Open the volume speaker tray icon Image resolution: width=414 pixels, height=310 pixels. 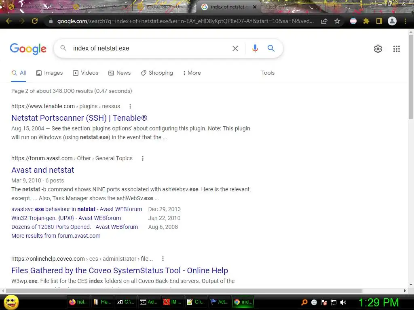pos(343,302)
